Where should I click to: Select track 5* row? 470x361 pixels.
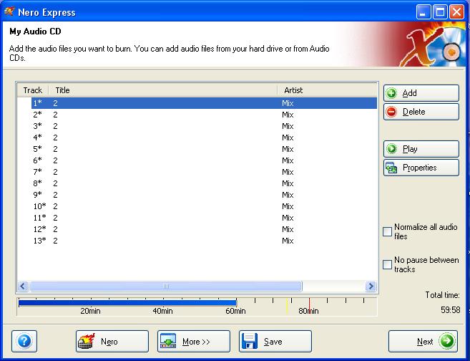point(204,149)
